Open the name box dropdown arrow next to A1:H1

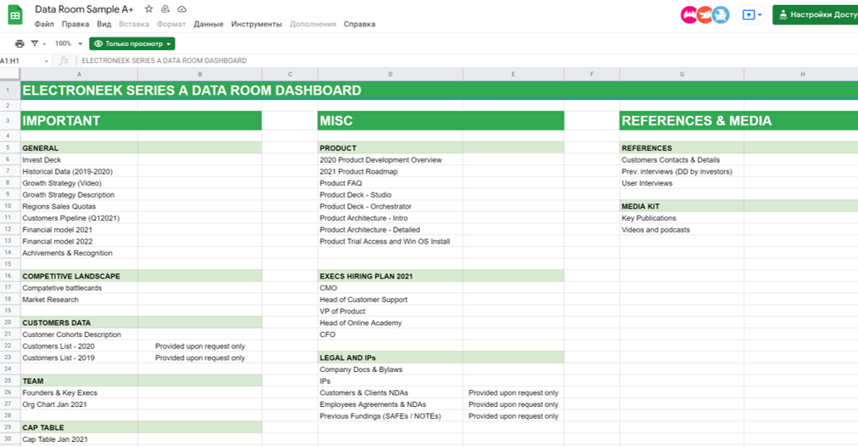tap(46, 61)
